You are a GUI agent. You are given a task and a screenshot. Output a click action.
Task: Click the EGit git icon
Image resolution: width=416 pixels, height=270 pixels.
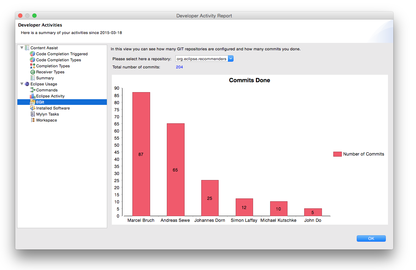coord(32,102)
